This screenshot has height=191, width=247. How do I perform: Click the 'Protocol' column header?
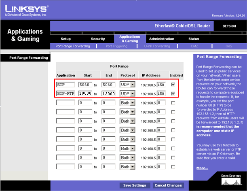click(x=128, y=75)
